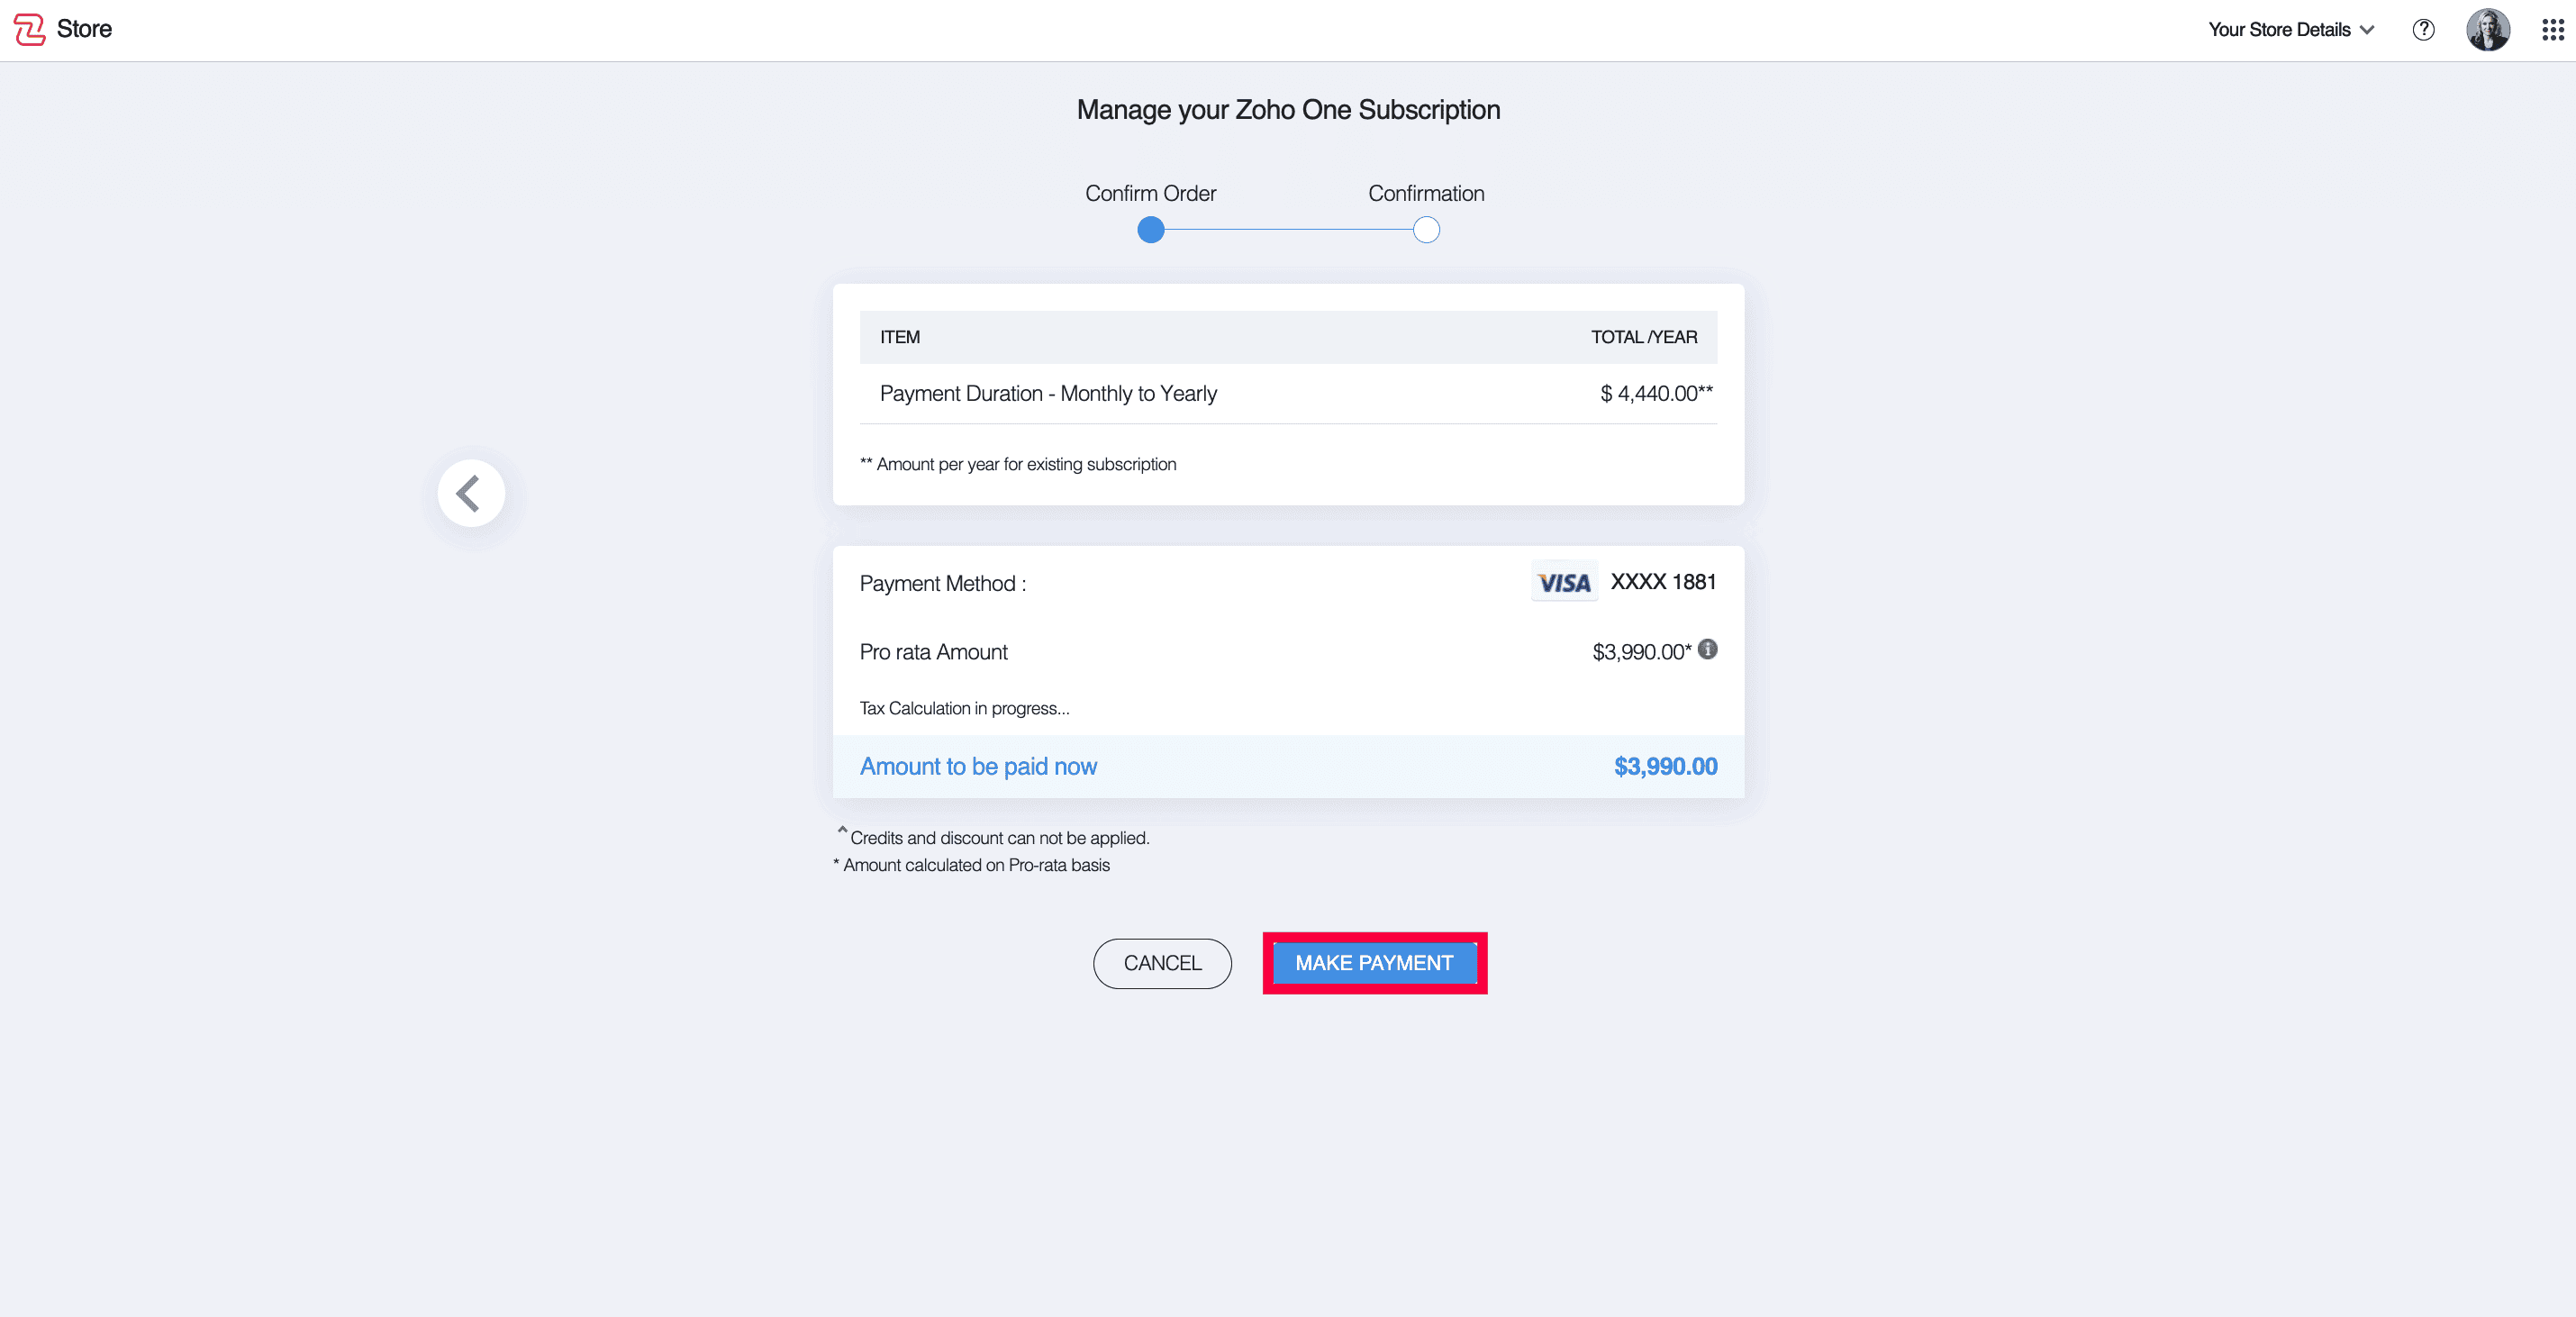The width and height of the screenshot is (2576, 1317).
Task: Click the Amount to be paid now row
Action: (x=1287, y=767)
